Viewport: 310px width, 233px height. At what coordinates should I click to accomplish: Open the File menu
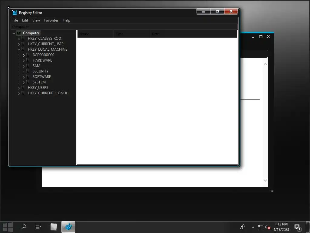click(15, 20)
